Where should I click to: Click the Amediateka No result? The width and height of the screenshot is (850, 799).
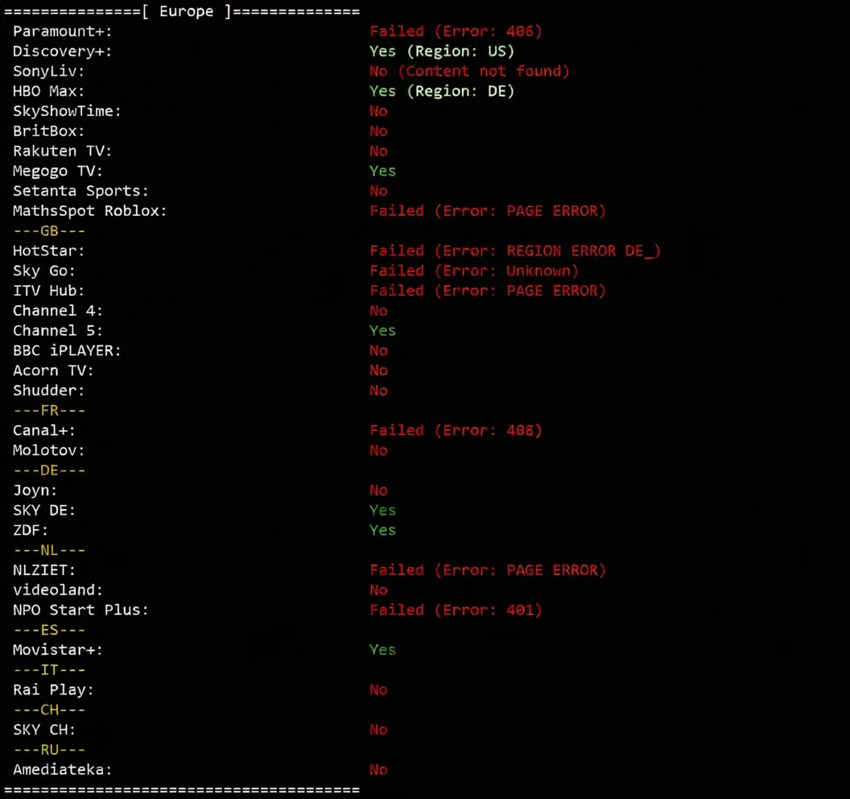tap(378, 770)
